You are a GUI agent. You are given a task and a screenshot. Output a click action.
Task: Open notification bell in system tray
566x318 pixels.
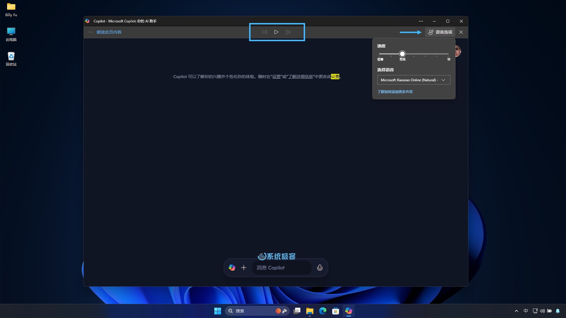pos(558,311)
